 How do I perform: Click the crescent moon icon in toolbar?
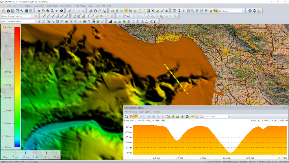click(259, 11)
